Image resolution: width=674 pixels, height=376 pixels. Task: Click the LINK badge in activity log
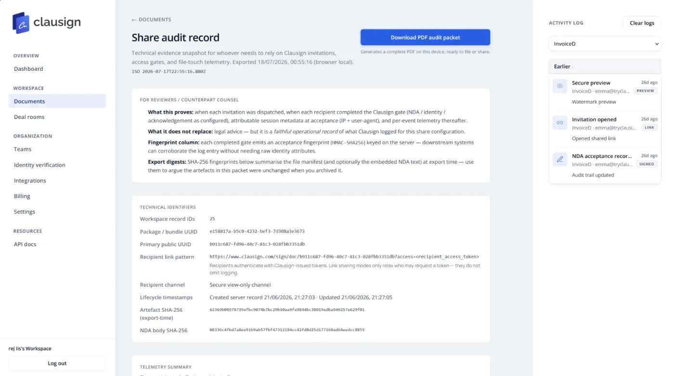(649, 128)
